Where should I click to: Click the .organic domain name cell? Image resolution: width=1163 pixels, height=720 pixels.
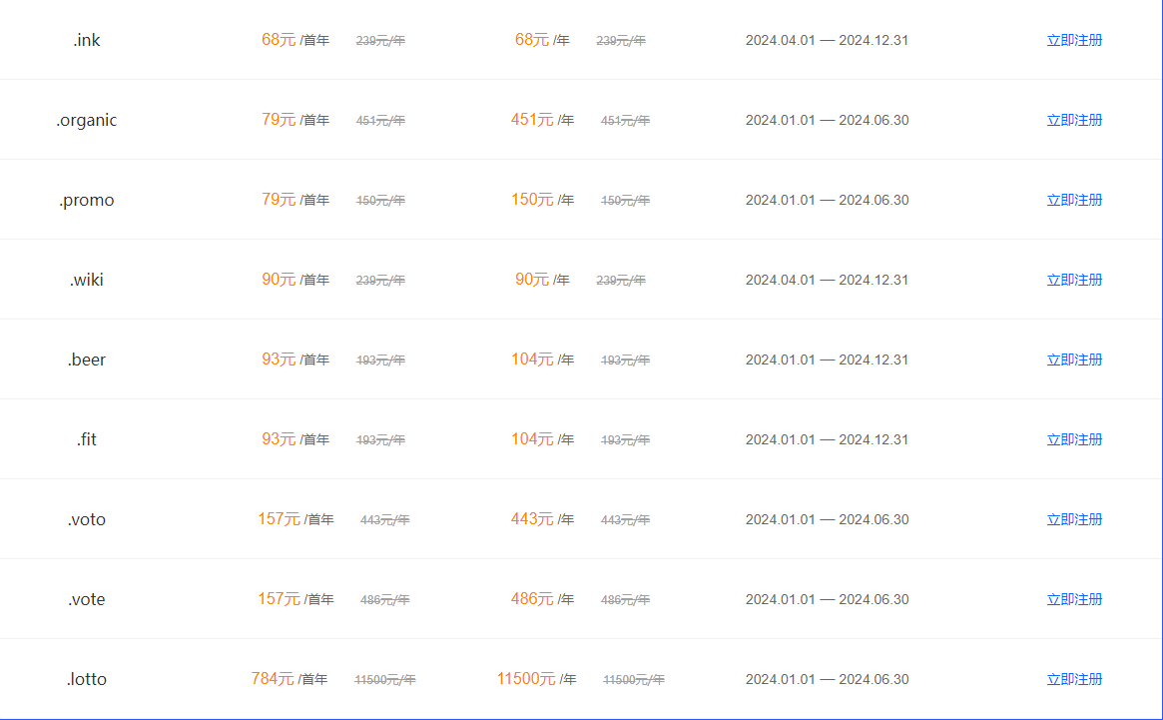click(87, 120)
